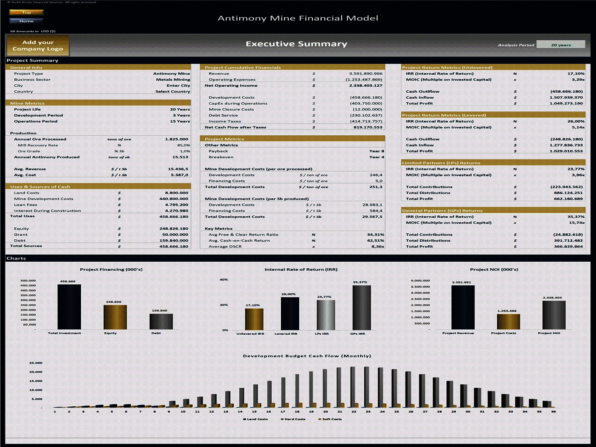This screenshot has width=596, height=447.
Task: Select the Enter City field
Action: (x=178, y=85)
